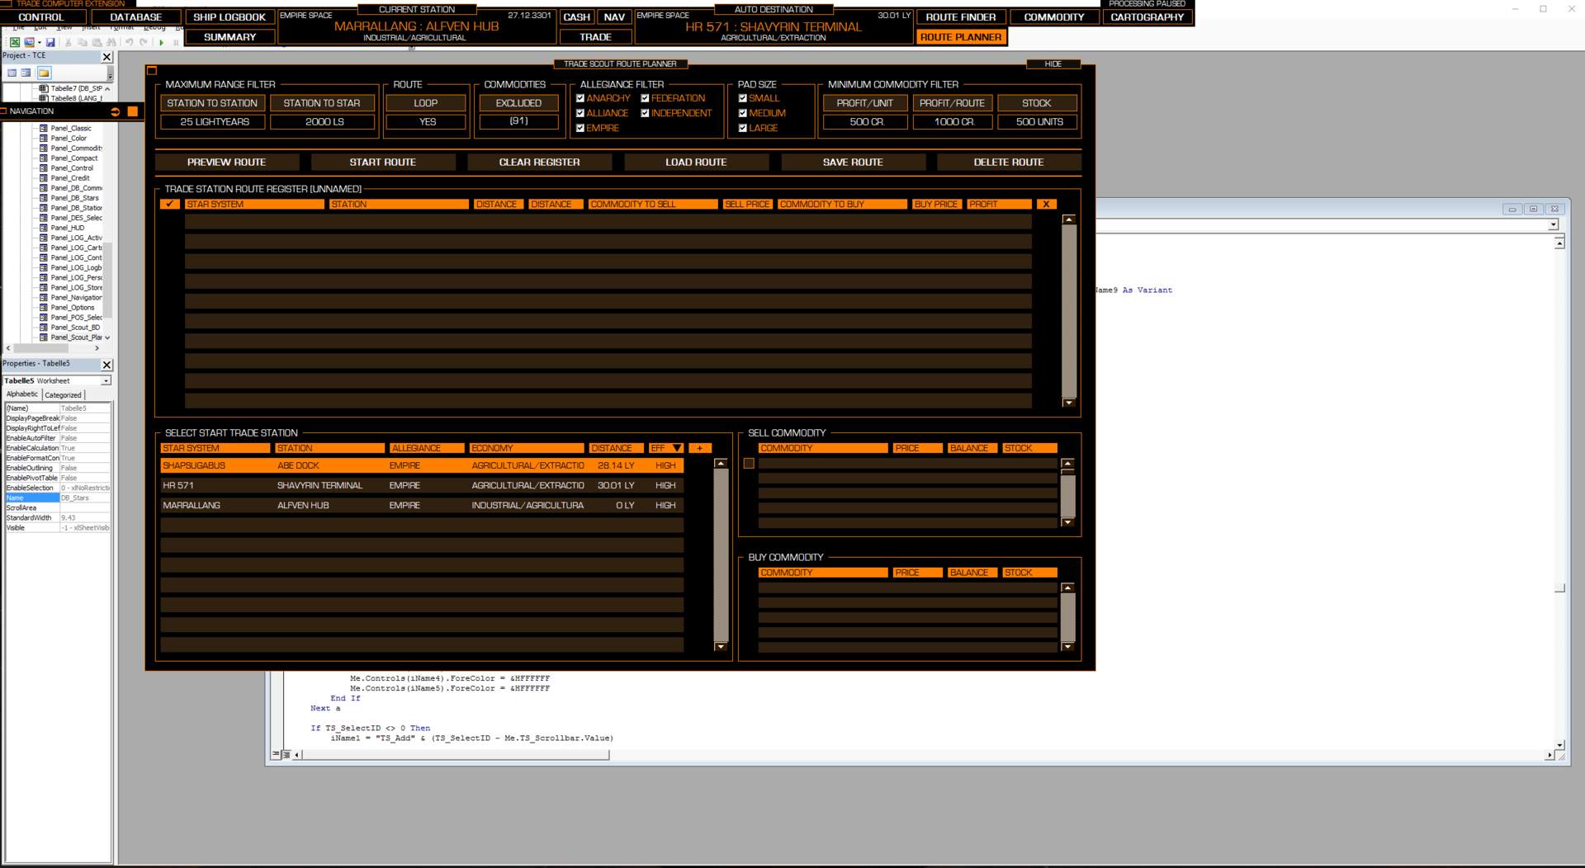
Task: Move the Project tree up with its scrollbar up arrow
Action: pos(108,88)
